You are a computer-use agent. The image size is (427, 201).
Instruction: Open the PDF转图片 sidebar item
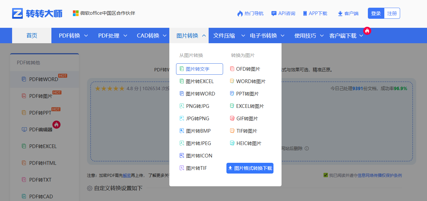pos(44,96)
